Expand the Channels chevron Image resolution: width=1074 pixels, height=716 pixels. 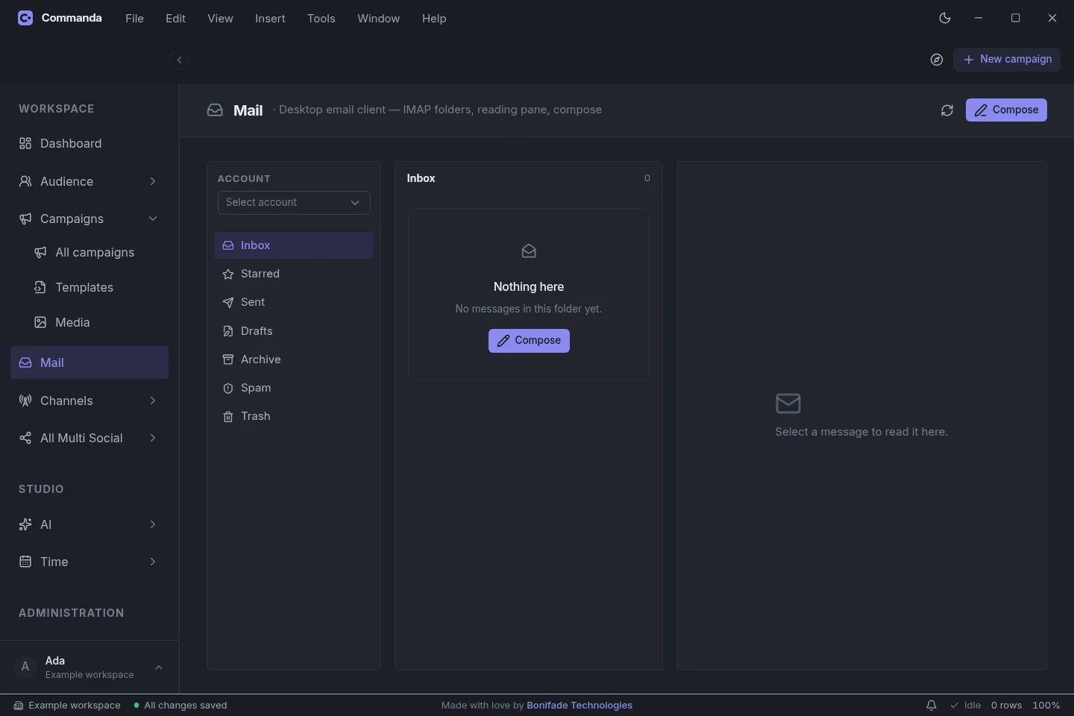tap(153, 401)
